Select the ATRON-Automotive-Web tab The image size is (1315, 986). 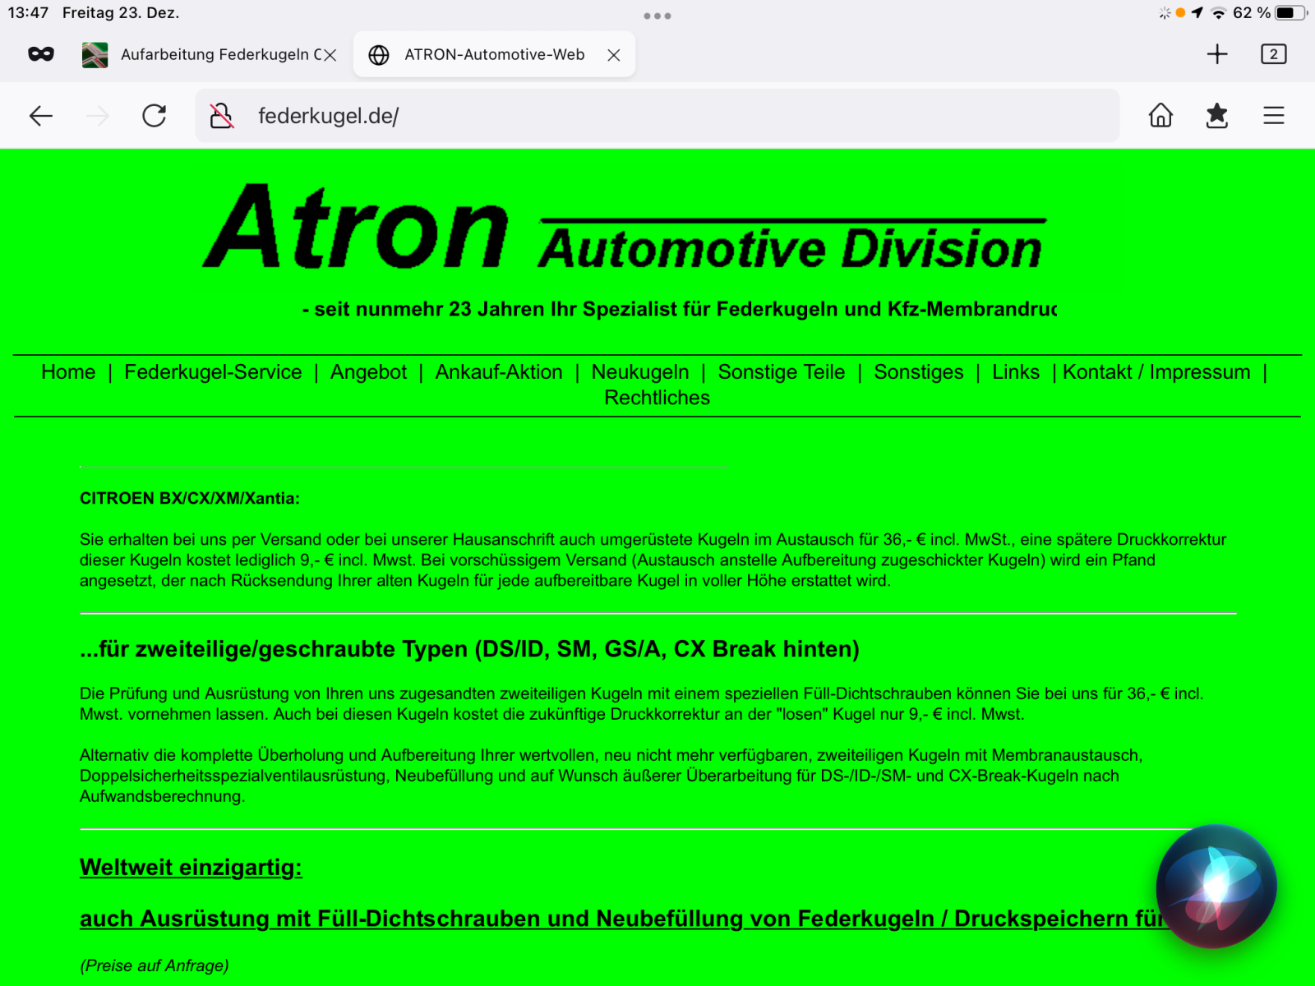pos(494,55)
